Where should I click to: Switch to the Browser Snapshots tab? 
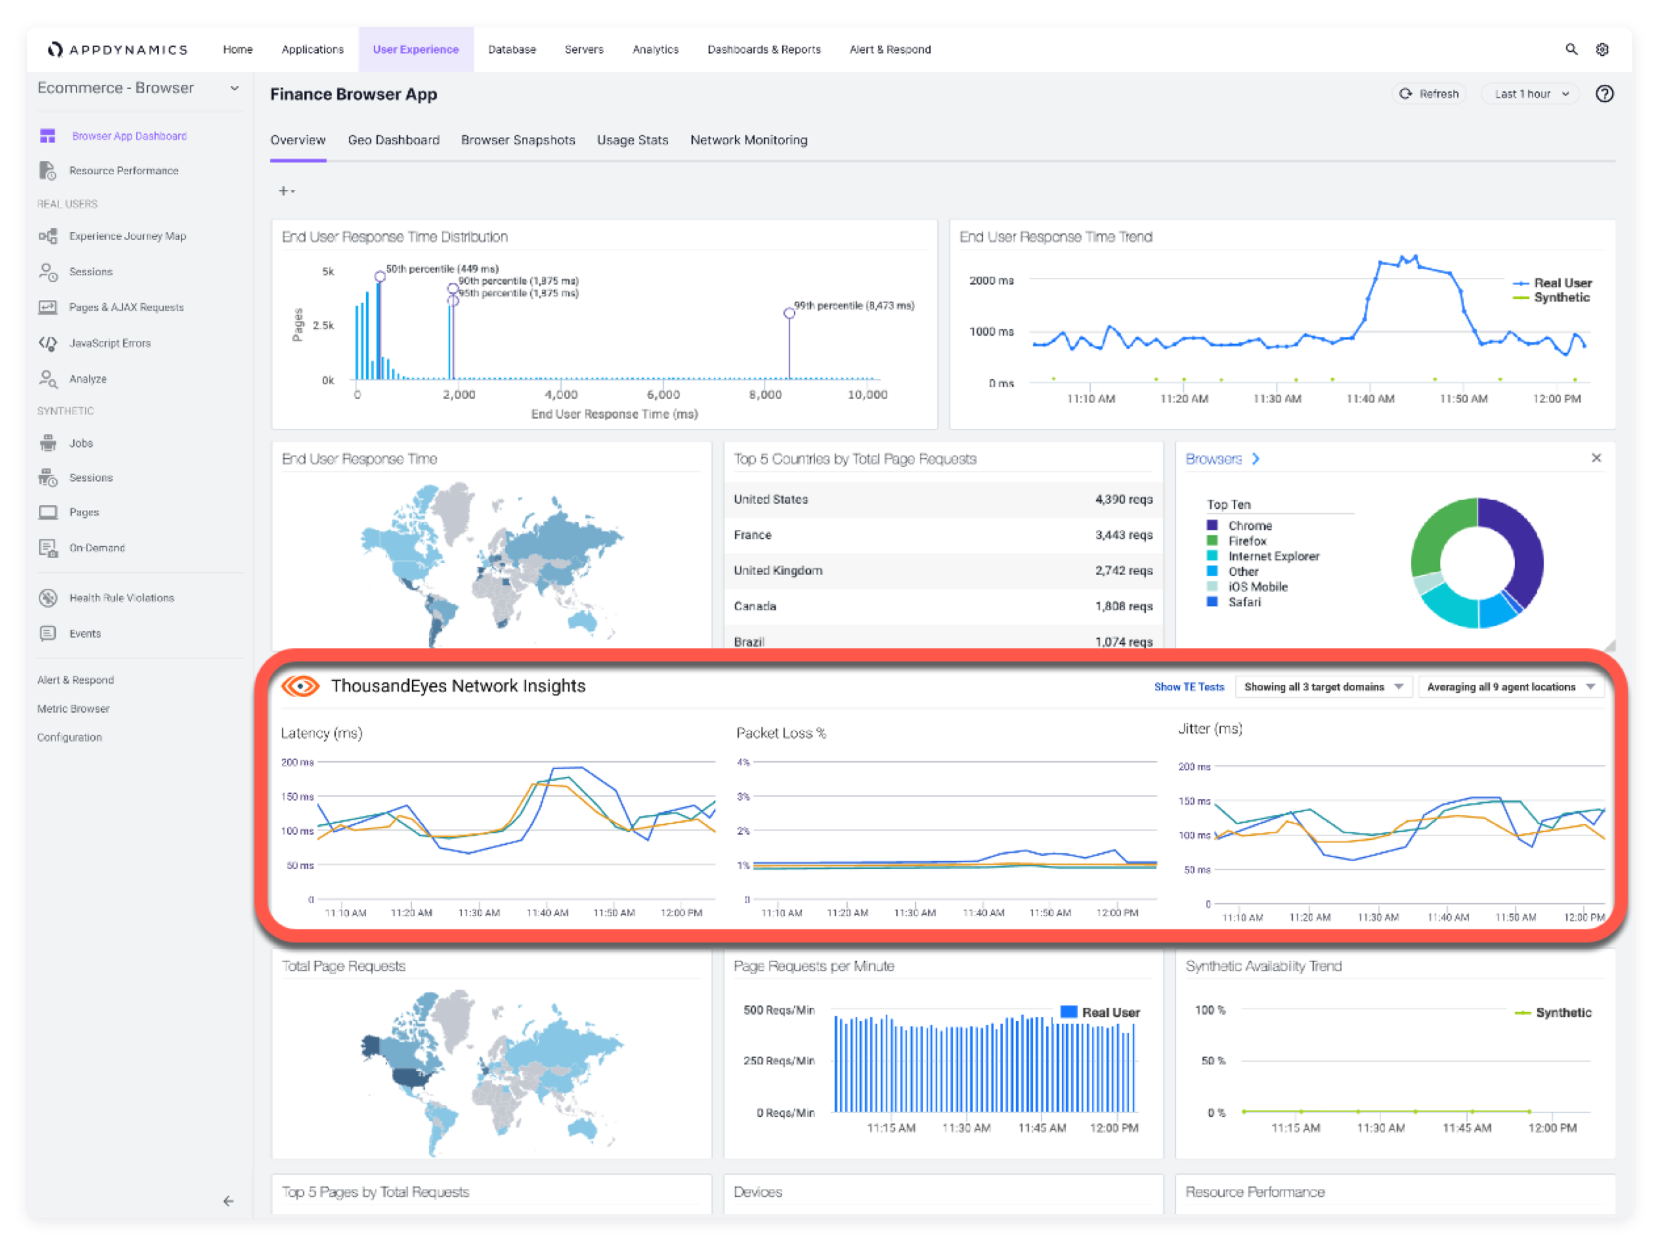(518, 140)
